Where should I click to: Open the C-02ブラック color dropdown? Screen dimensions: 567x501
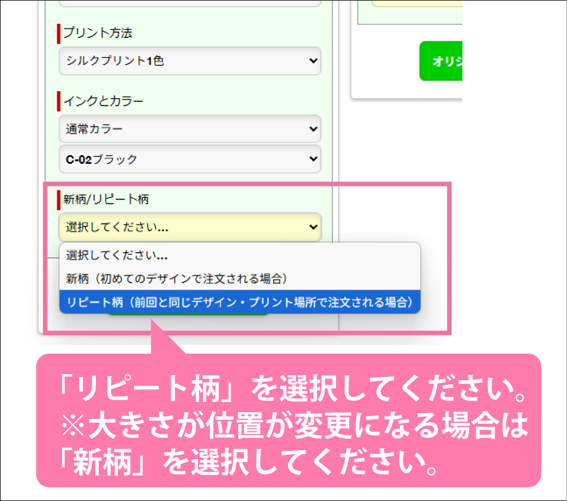(190, 159)
